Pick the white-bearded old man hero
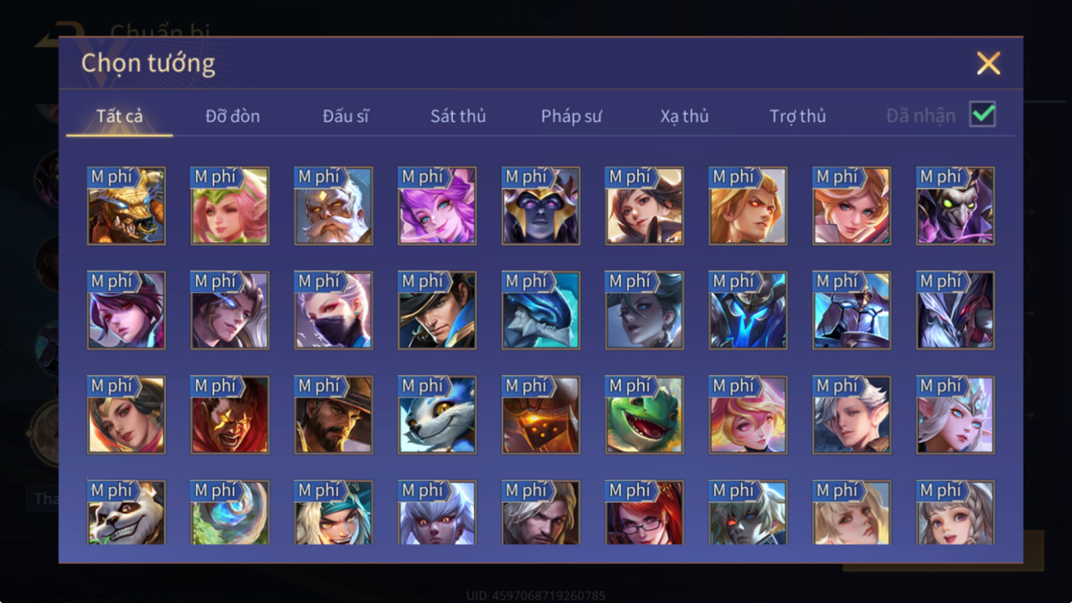Image resolution: width=1072 pixels, height=603 pixels. click(334, 205)
